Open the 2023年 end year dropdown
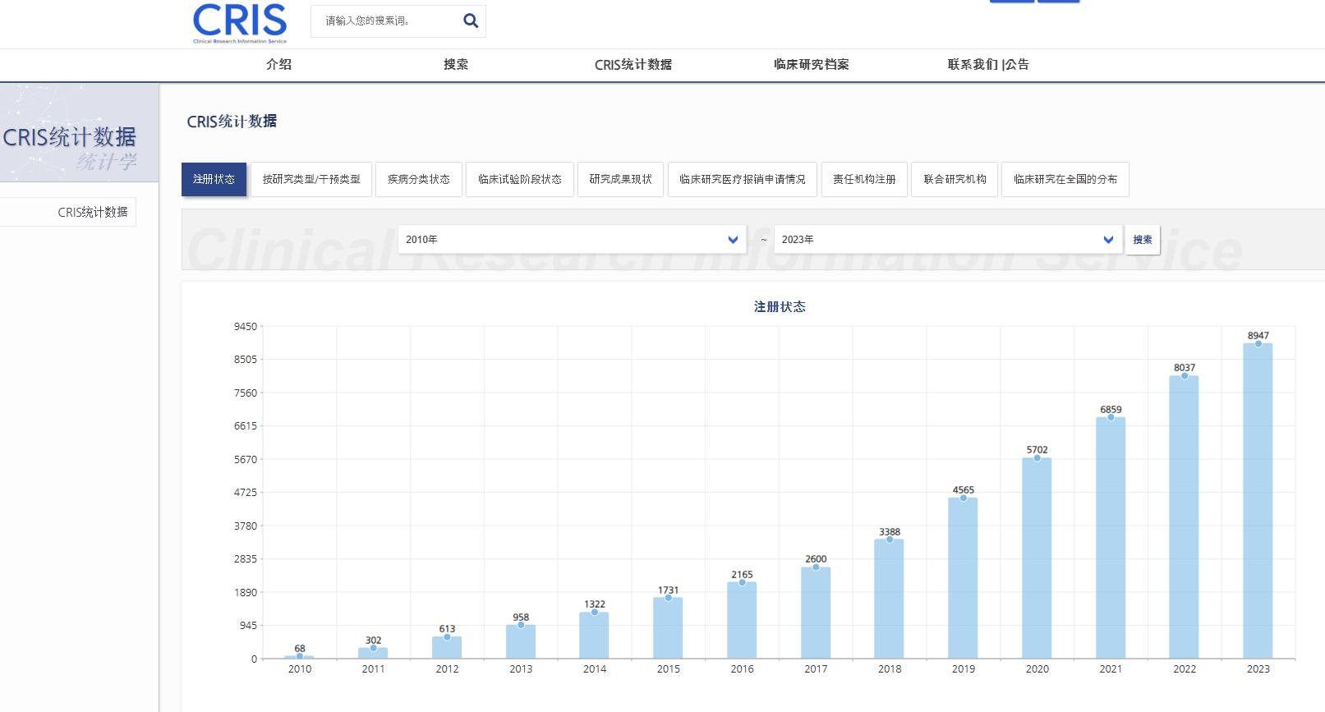Image resolution: width=1325 pixels, height=712 pixels. [x=947, y=239]
